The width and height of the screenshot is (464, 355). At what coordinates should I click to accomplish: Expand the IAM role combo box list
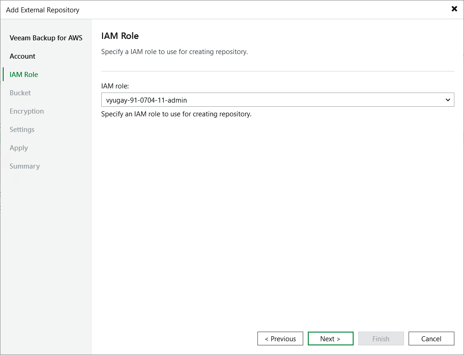448,100
